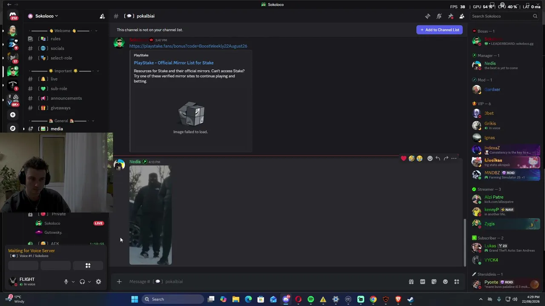Click the taskbar Search box

(x=172, y=299)
